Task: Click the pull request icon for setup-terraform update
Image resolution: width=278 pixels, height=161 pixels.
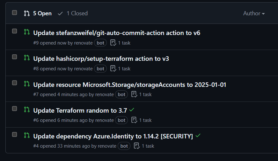Action: pyautogui.click(x=27, y=58)
